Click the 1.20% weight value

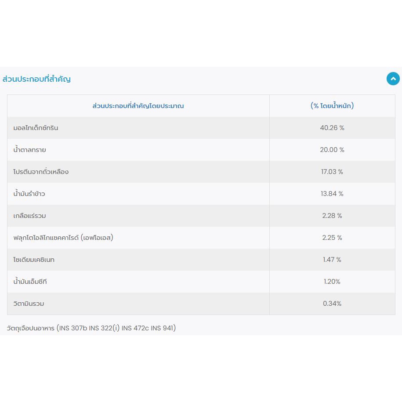(x=332, y=282)
